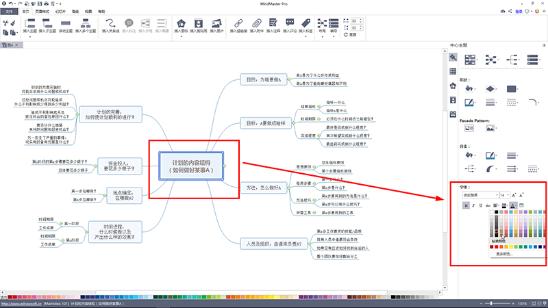Click the 插入主题 (insert topic) ribbon icon

click(x=30, y=23)
